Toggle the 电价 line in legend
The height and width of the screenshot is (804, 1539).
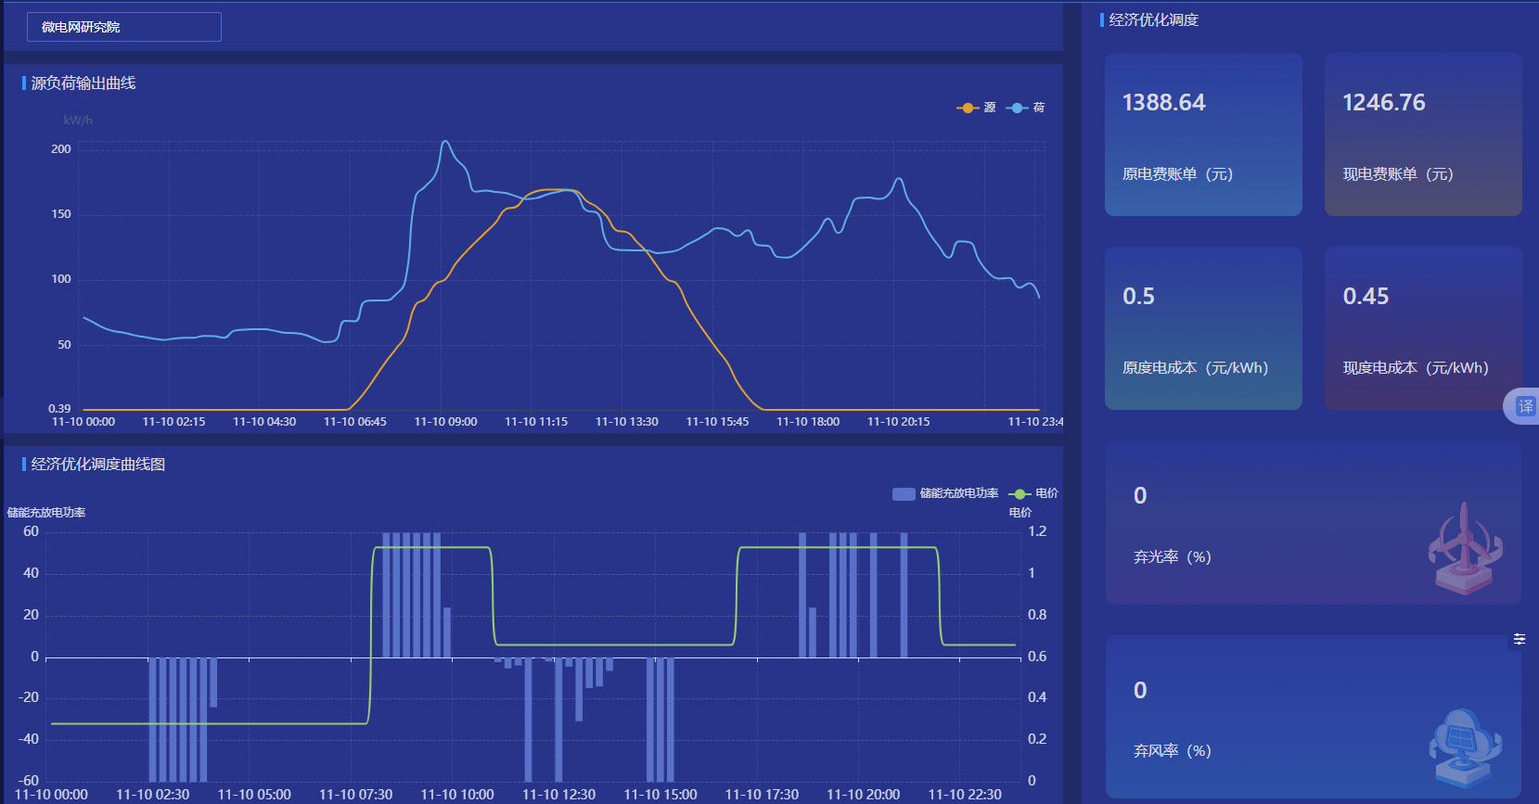1033,493
